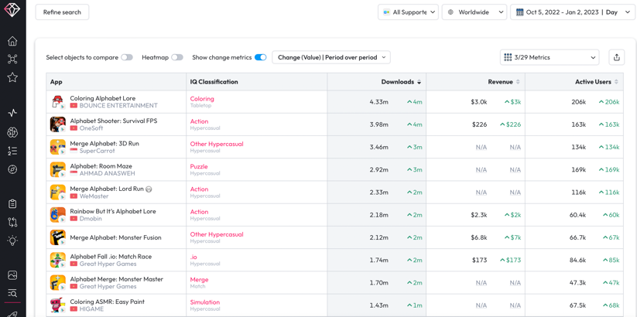Click the Puzzle classification link
This screenshot has height=317, width=637.
[x=199, y=166]
